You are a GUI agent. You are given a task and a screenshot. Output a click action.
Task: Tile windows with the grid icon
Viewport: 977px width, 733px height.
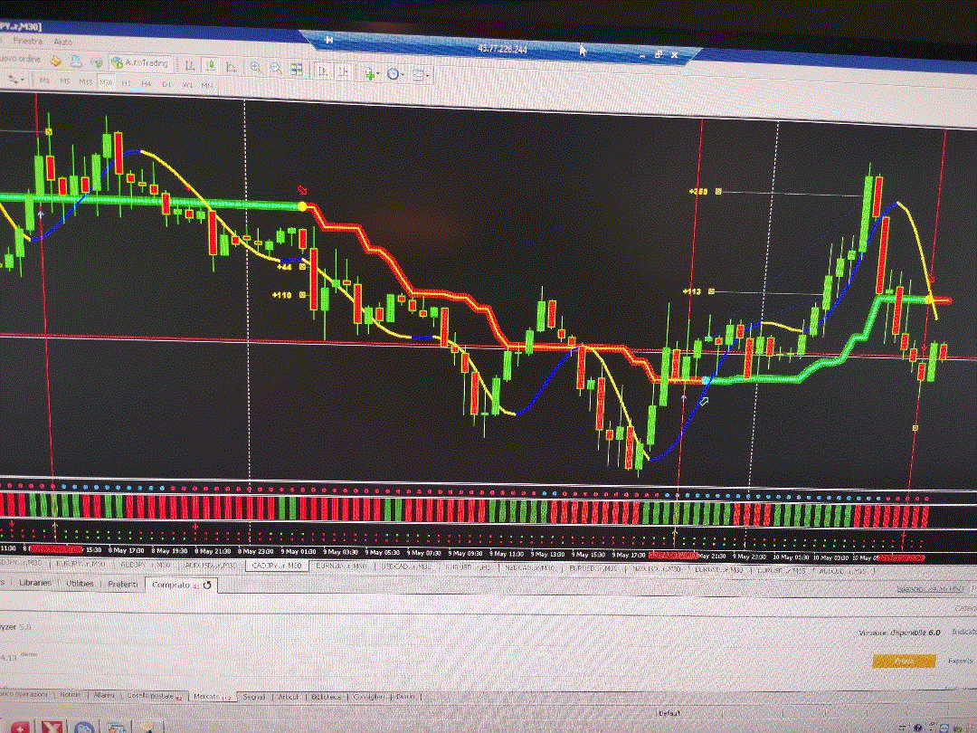click(296, 68)
